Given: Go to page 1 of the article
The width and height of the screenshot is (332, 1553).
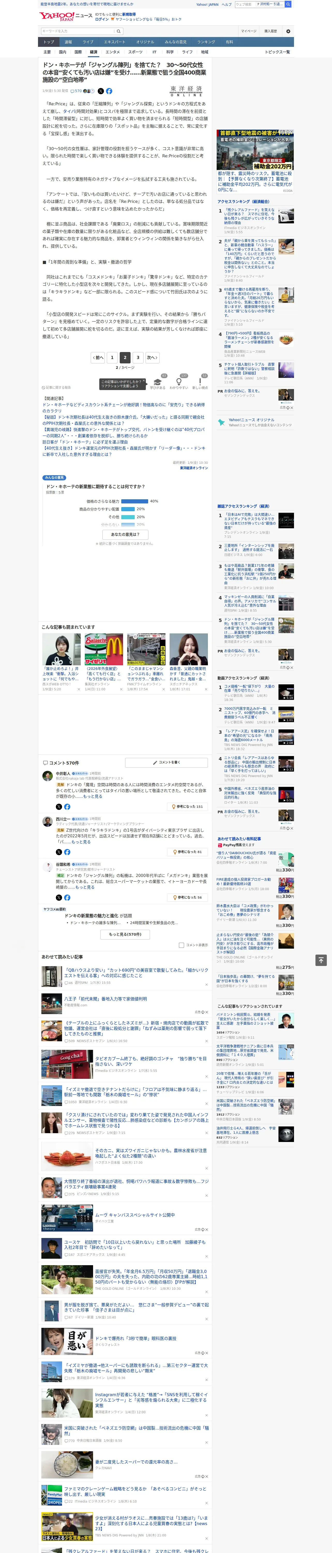Looking at the screenshot, I should coord(111,357).
